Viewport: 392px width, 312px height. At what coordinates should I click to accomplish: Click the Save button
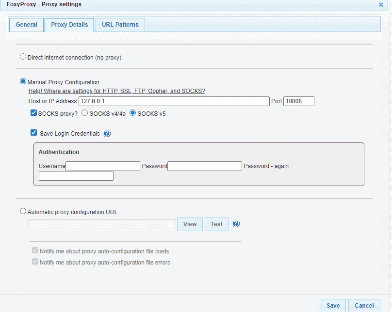click(x=333, y=306)
